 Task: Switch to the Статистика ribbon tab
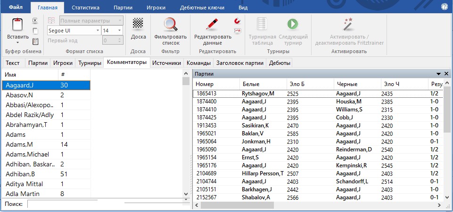(x=85, y=8)
